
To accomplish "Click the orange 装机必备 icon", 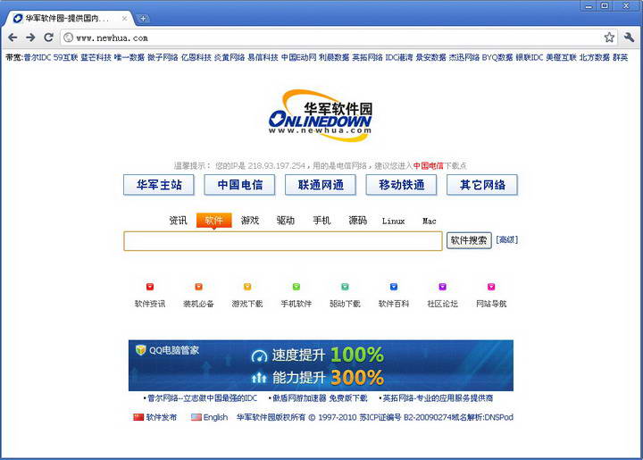I will (x=198, y=287).
